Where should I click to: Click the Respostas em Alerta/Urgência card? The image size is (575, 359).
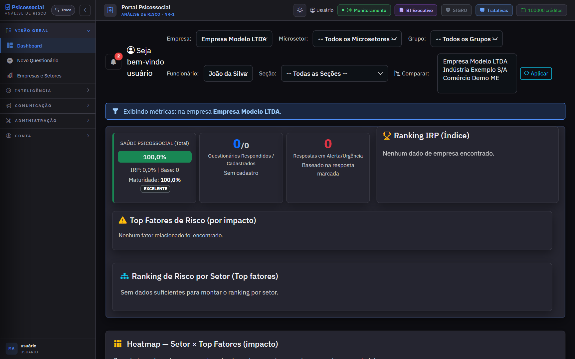328,168
